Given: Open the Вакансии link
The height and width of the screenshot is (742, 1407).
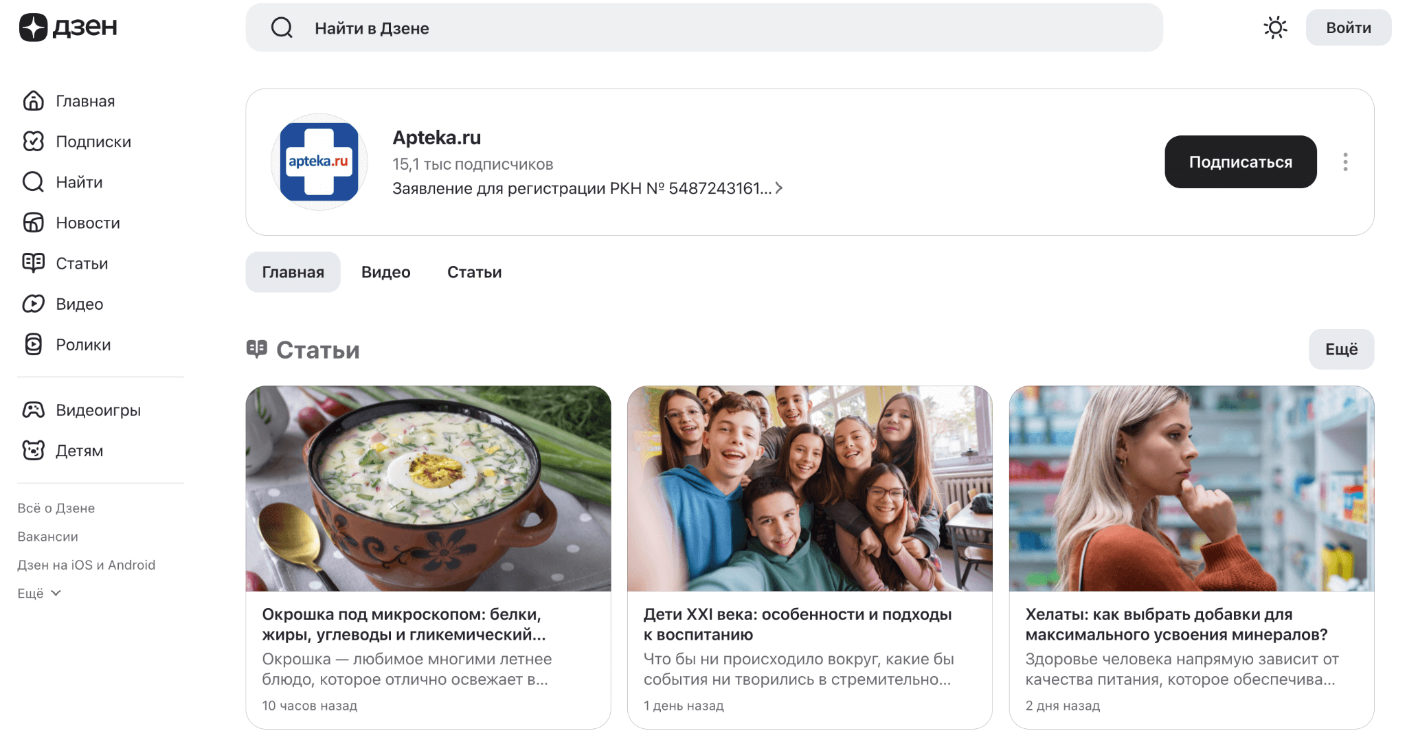Looking at the screenshot, I should [47, 537].
